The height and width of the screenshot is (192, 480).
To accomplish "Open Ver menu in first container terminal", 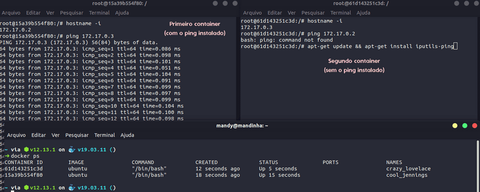I will click(50, 13).
